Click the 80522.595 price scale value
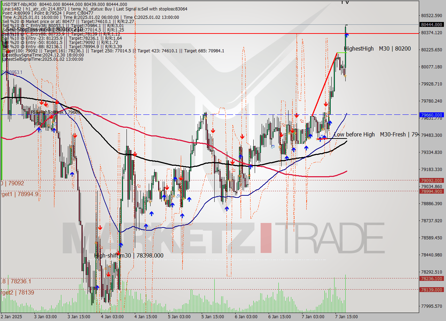Viewport: 446px width, 321px height. coord(431,16)
